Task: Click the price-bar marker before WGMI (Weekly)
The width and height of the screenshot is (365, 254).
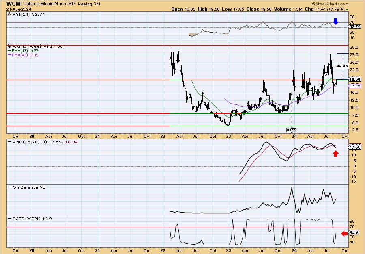Action: 10,46
